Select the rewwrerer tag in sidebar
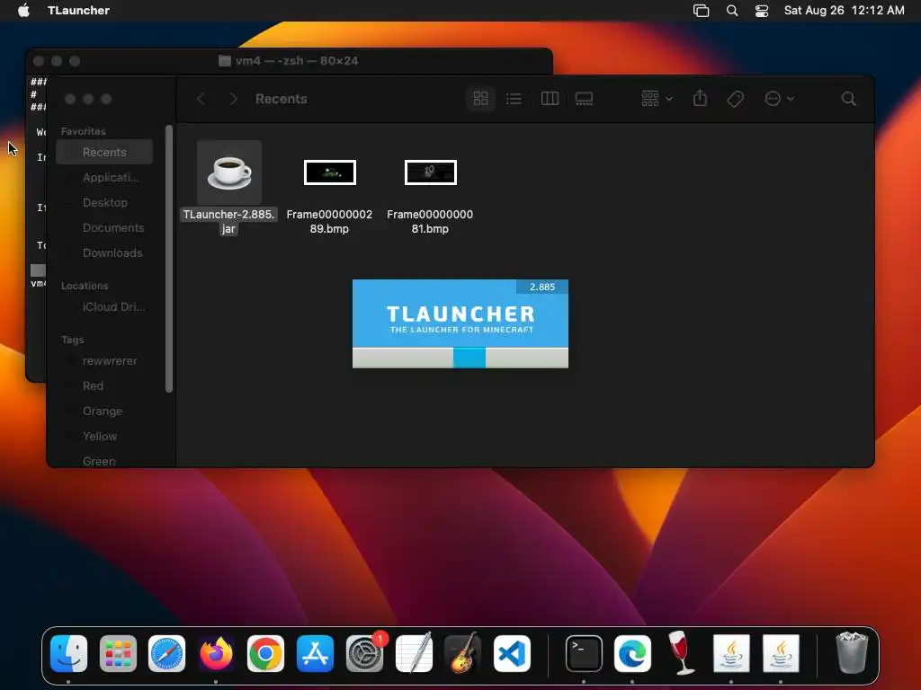The width and height of the screenshot is (921, 690). (104, 361)
